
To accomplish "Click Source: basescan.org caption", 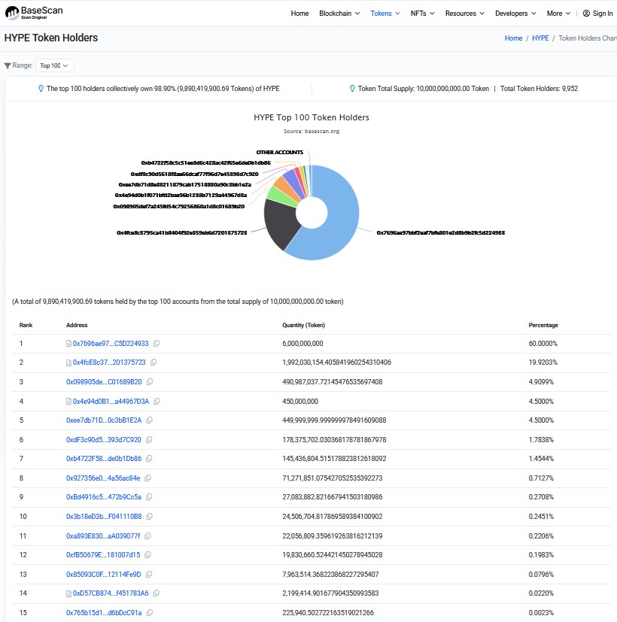I will coord(312,132).
